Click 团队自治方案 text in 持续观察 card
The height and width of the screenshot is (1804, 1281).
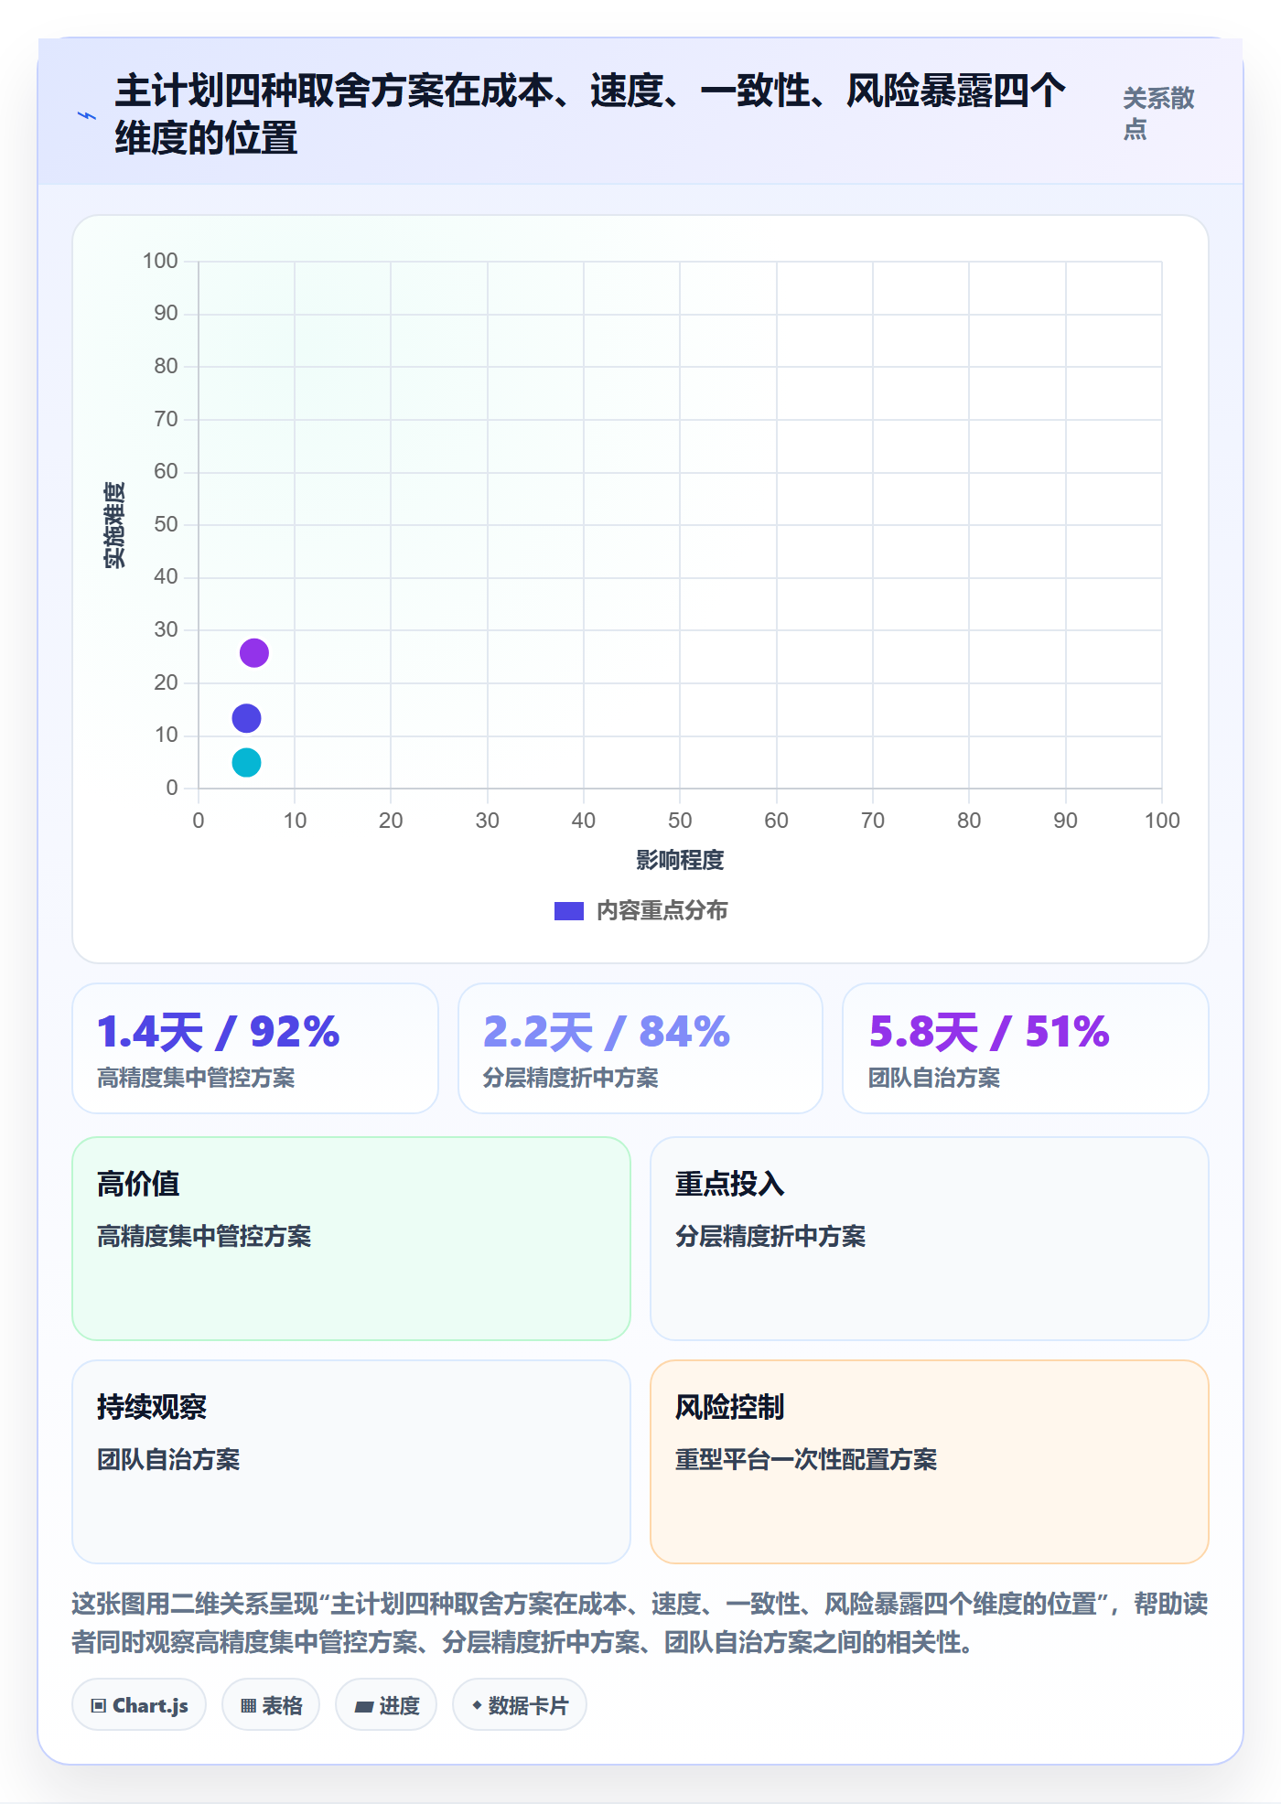tap(168, 1460)
